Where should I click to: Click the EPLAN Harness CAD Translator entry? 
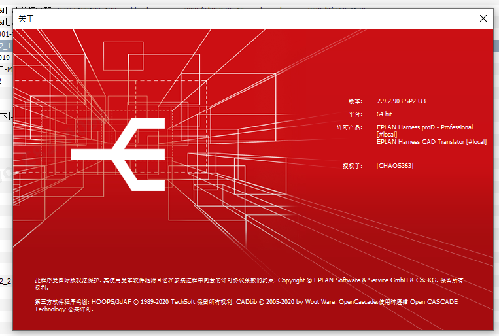(x=432, y=142)
